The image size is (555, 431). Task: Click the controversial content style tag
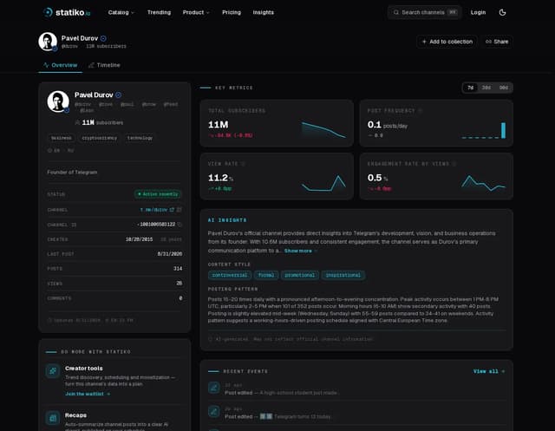[230, 275]
